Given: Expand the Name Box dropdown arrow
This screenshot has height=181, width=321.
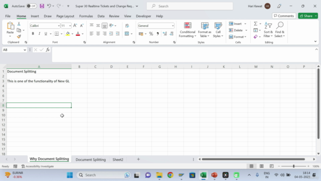Looking at the screenshot, I should [x=25, y=50].
